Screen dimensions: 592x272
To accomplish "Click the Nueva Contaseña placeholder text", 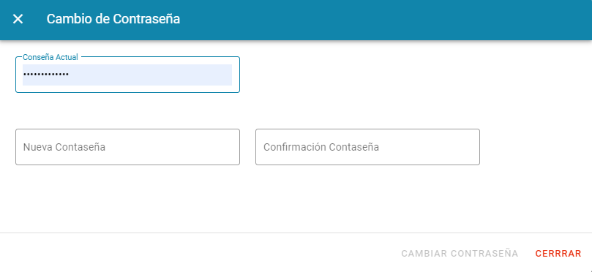I will (64, 147).
